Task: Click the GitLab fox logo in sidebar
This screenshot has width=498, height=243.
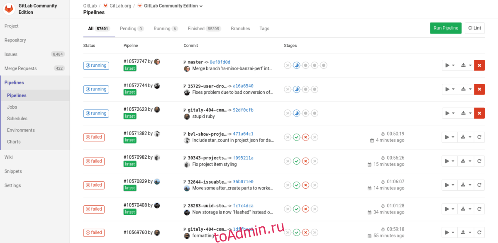Action: [9, 9]
